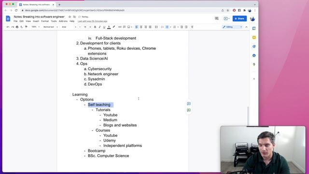Reload the page in the browser
309x174 pixels.
point(16,10)
